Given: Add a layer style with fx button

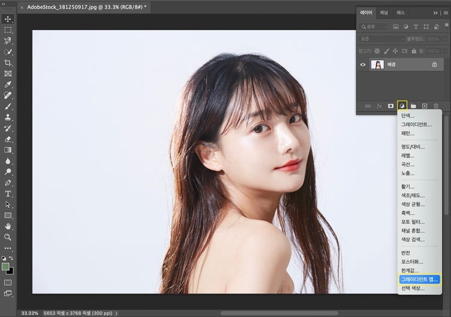Looking at the screenshot, I should pyautogui.click(x=379, y=106).
